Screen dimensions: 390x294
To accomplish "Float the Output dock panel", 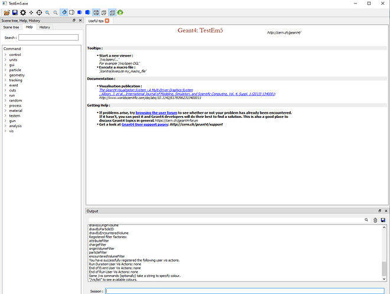I will click(379, 211).
